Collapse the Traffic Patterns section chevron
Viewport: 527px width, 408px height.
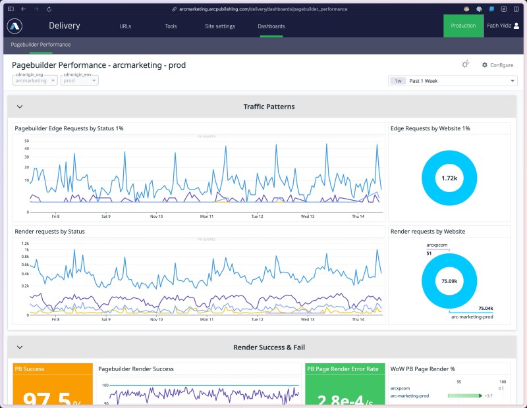20,107
